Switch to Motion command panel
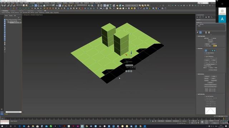 (x=206, y=17)
